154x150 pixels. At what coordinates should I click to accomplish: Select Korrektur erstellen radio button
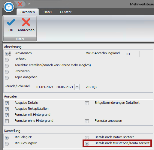7,66
